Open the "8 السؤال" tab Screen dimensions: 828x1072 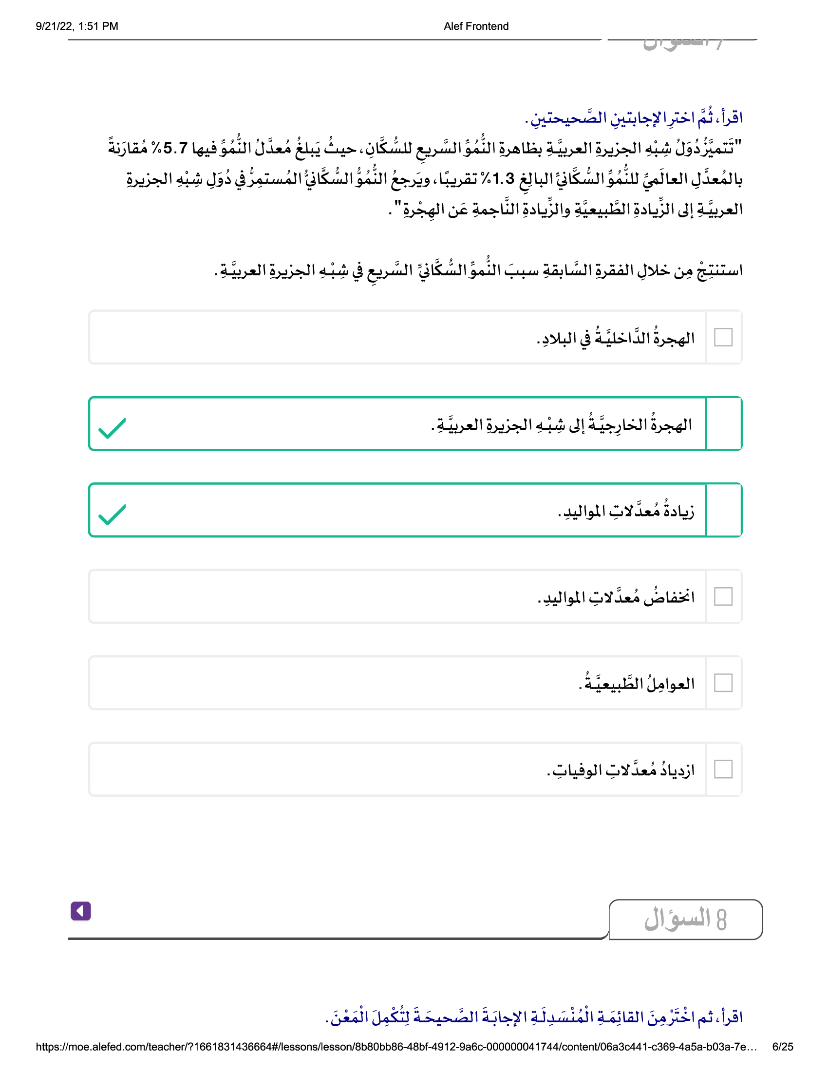[x=685, y=919]
